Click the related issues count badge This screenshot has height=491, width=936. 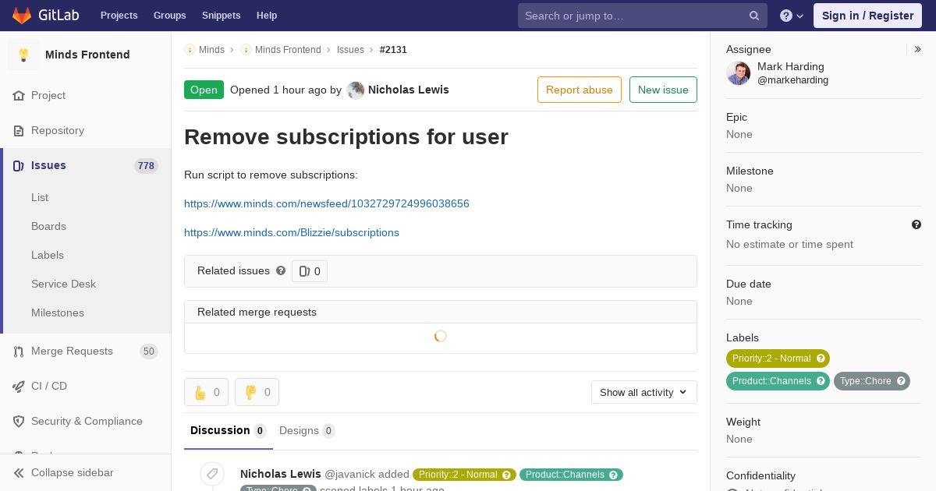pos(310,271)
